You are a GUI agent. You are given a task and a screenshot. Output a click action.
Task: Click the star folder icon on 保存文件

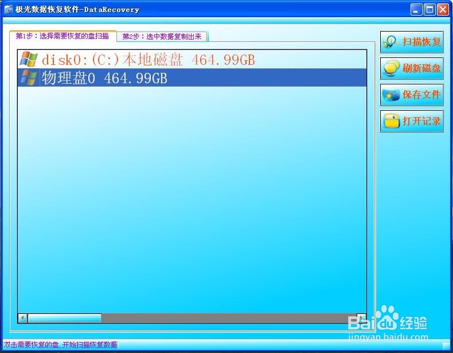[x=391, y=95]
